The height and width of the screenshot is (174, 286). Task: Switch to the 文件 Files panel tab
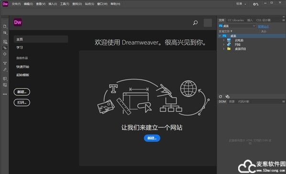click(221, 20)
